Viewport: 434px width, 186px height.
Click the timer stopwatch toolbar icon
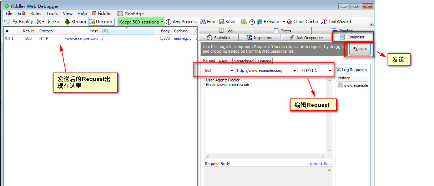tap(252, 22)
